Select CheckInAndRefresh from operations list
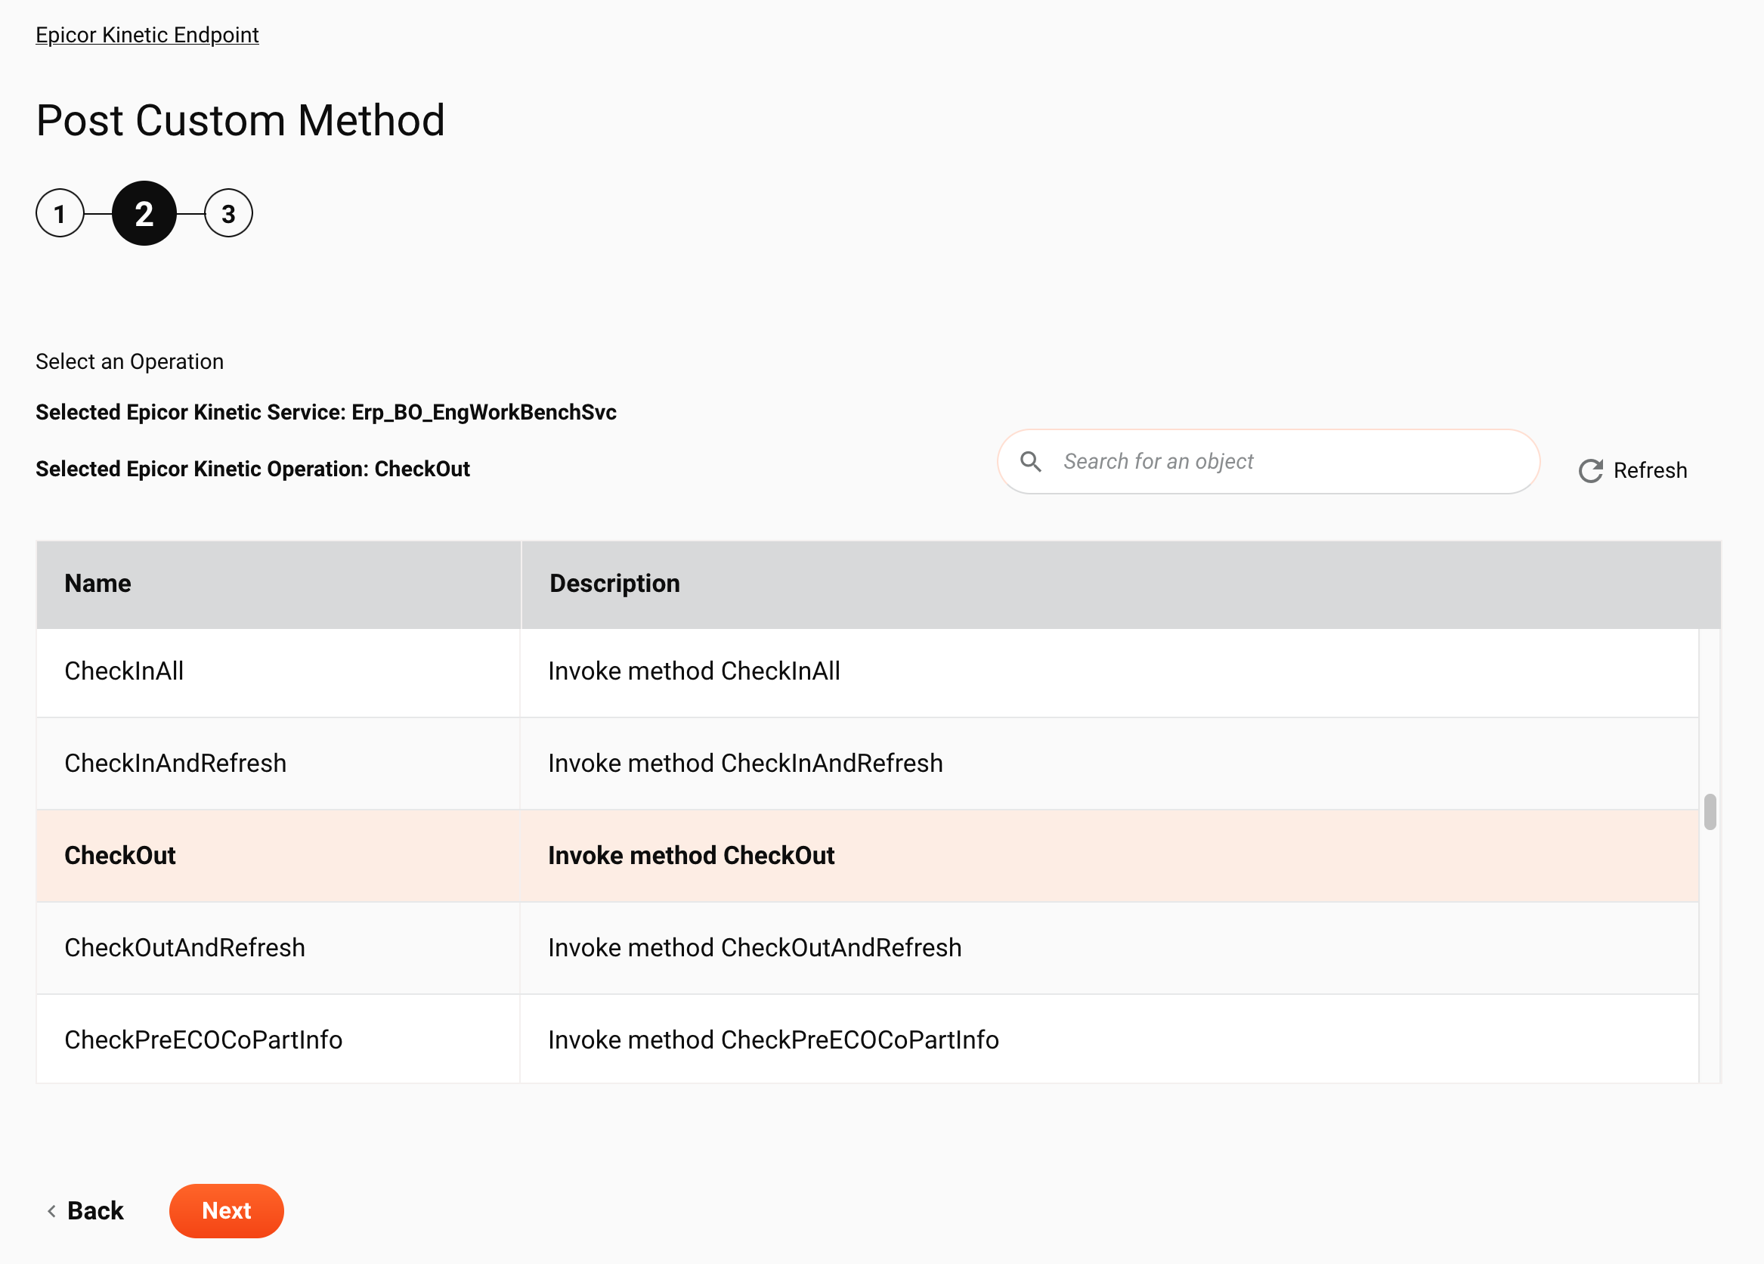 click(175, 762)
